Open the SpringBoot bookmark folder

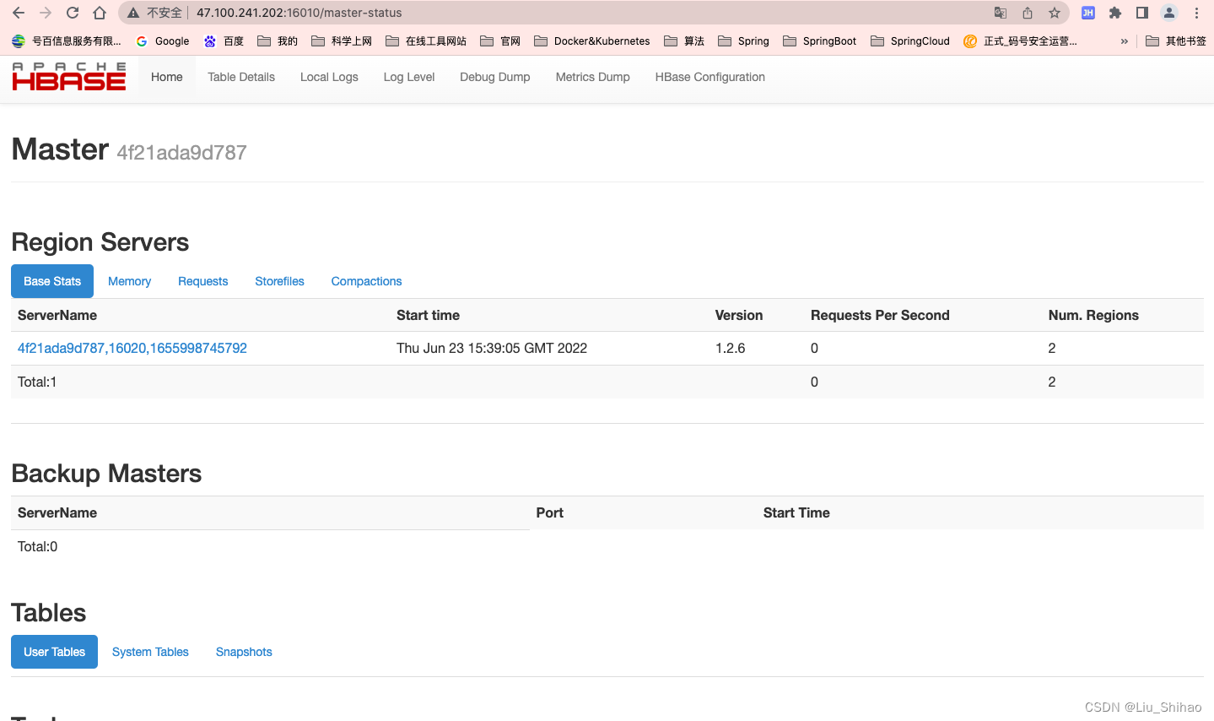819,41
